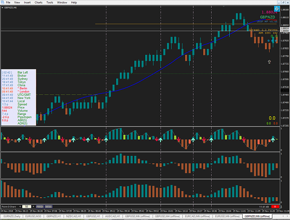Click the LRSF MP v1.15 indicator label
The image size is (290, 220).
[267, 21]
